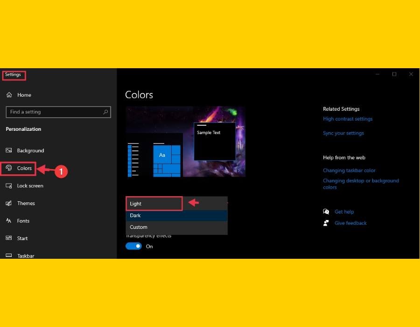Viewport: 420px width, 327px height.
Task: Minimize the Settings window
Action: point(378,74)
